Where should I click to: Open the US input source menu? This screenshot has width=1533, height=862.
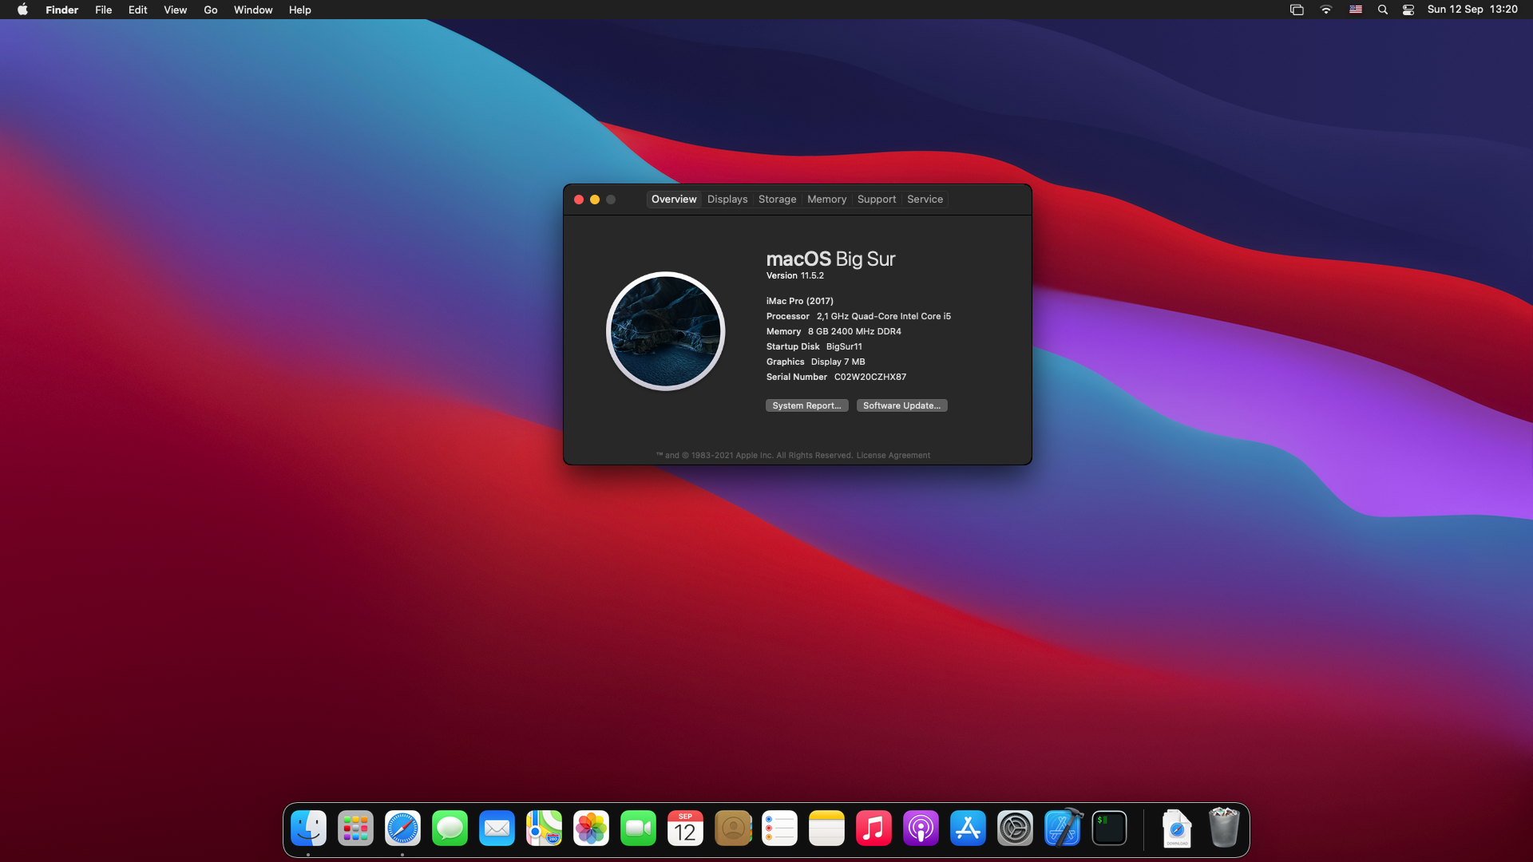[1356, 10]
